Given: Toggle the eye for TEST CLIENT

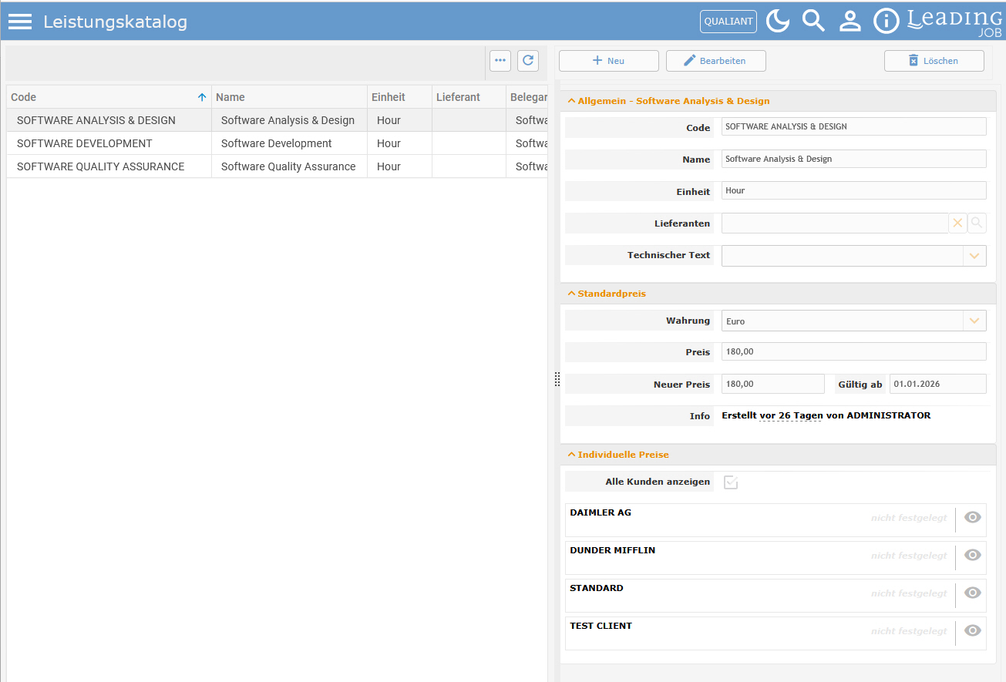Looking at the screenshot, I should point(973,630).
